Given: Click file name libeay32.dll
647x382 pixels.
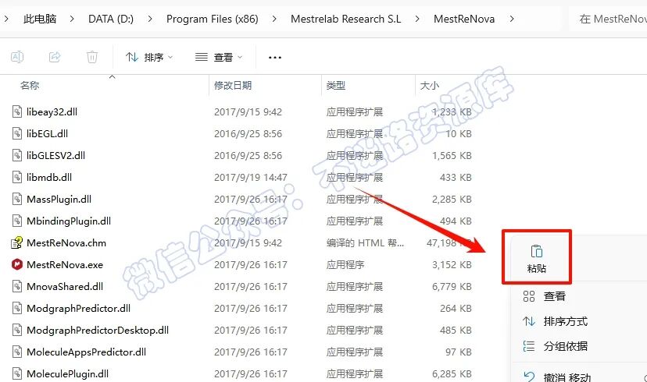Looking at the screenshot, I should point(52,112).
